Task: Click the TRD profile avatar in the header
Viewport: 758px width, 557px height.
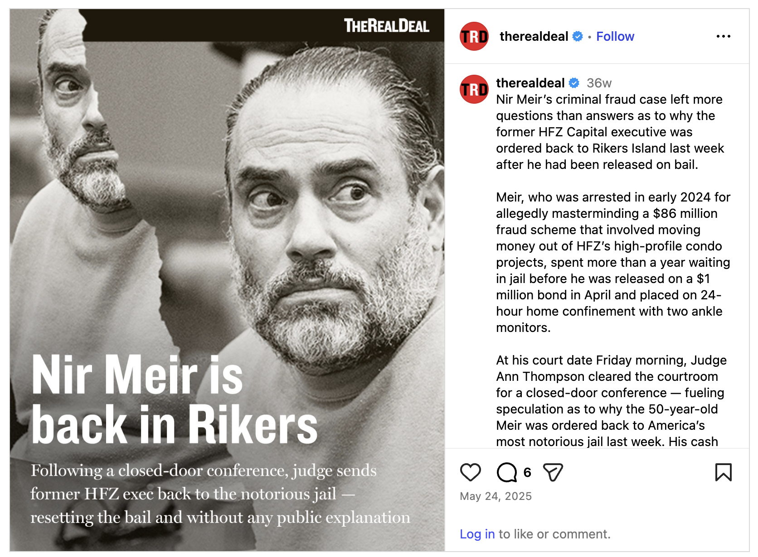Action: (x=474, y=36)
